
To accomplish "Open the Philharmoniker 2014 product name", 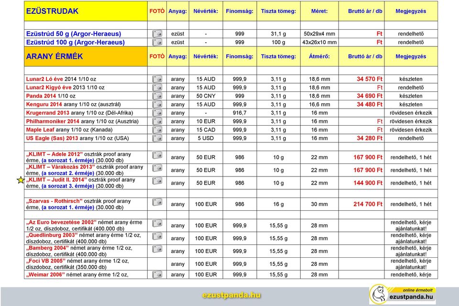I will pyautogui.click(x=53, y=121).
